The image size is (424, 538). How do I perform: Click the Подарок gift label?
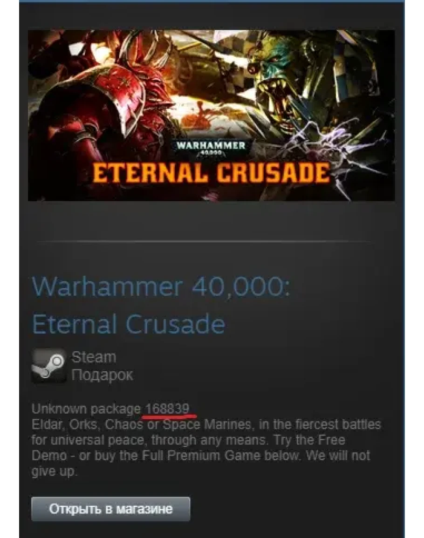(x=102, y=375)
